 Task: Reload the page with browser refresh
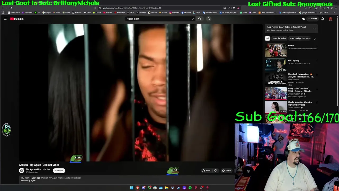pos(11,8)
